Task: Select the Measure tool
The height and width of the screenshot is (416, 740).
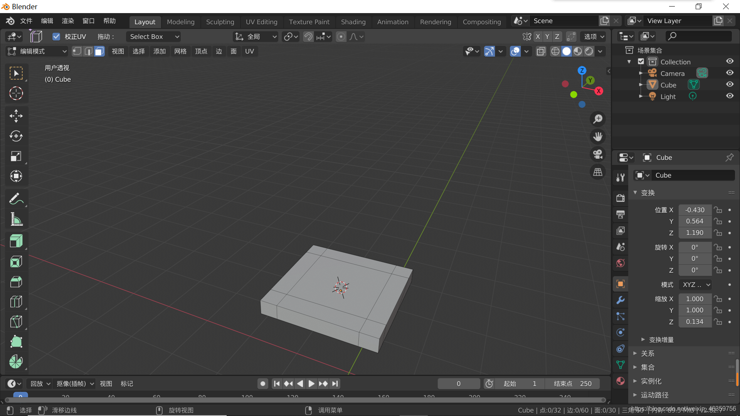Action: point(16,219)
